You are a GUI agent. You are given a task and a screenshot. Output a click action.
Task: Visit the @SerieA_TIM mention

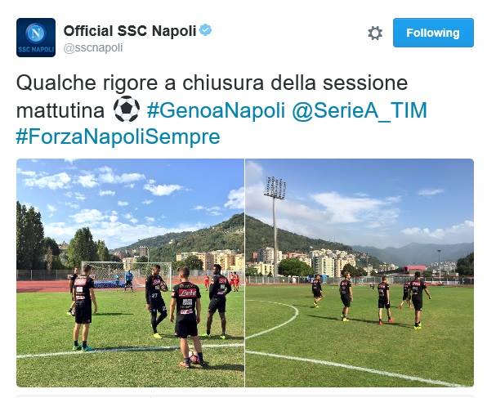[x=360, y=110]
